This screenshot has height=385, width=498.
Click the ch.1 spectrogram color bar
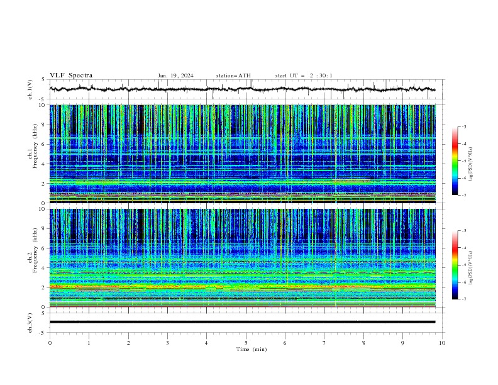(455, 161)
